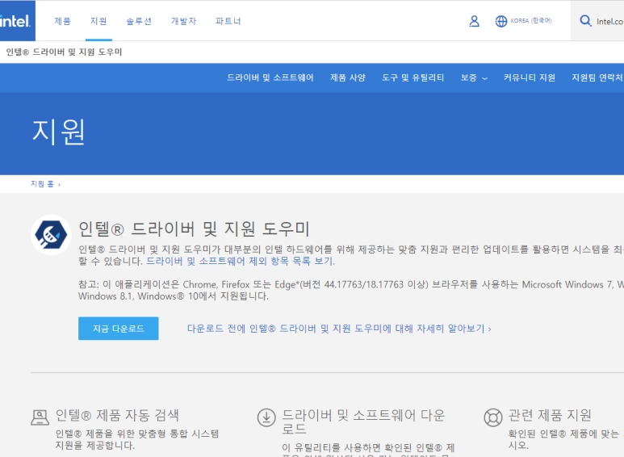Select KOREA (한국어) region selector
The width and height of the screenshot is (624, 457).
(x=531, y=21)
